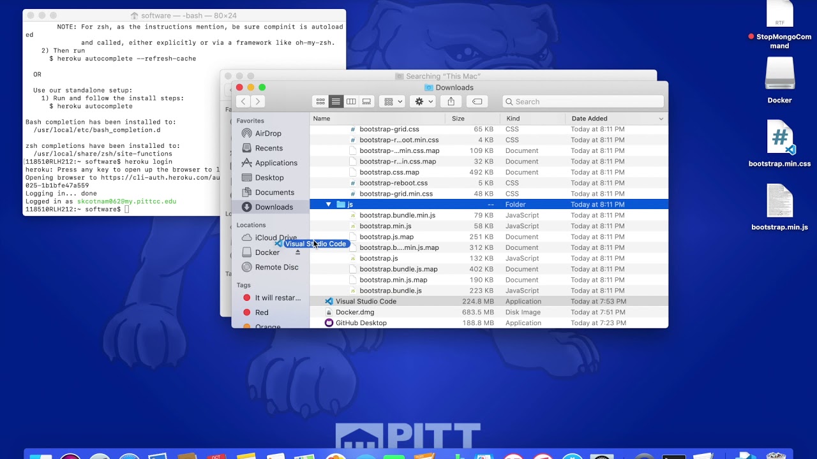Select bootstrap.css.map in the file list
This screenshot has width=817, height=459.
489,172
